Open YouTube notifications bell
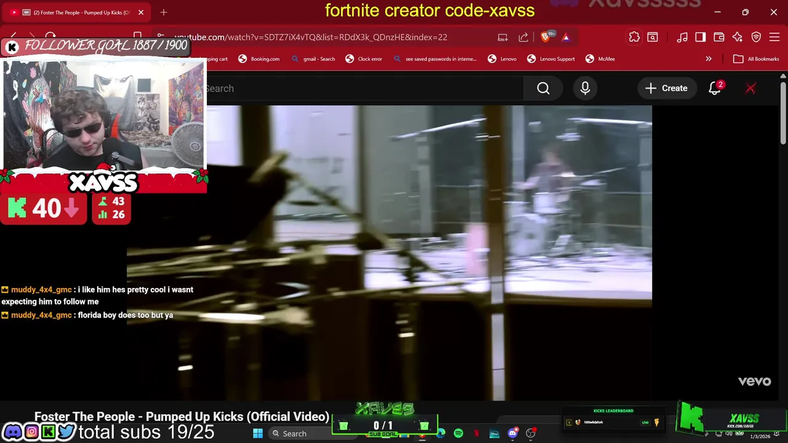 coord(715,89)
